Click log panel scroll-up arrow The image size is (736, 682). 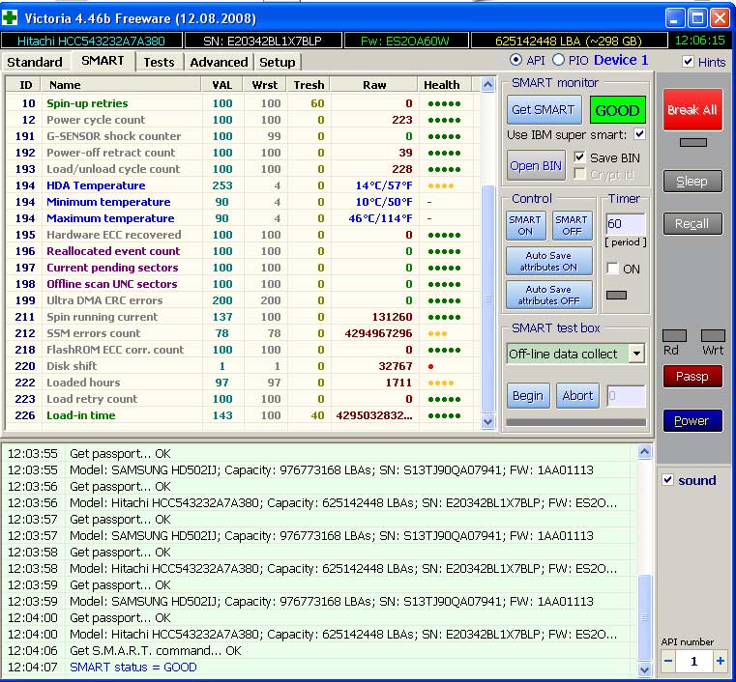pos(644,452)
